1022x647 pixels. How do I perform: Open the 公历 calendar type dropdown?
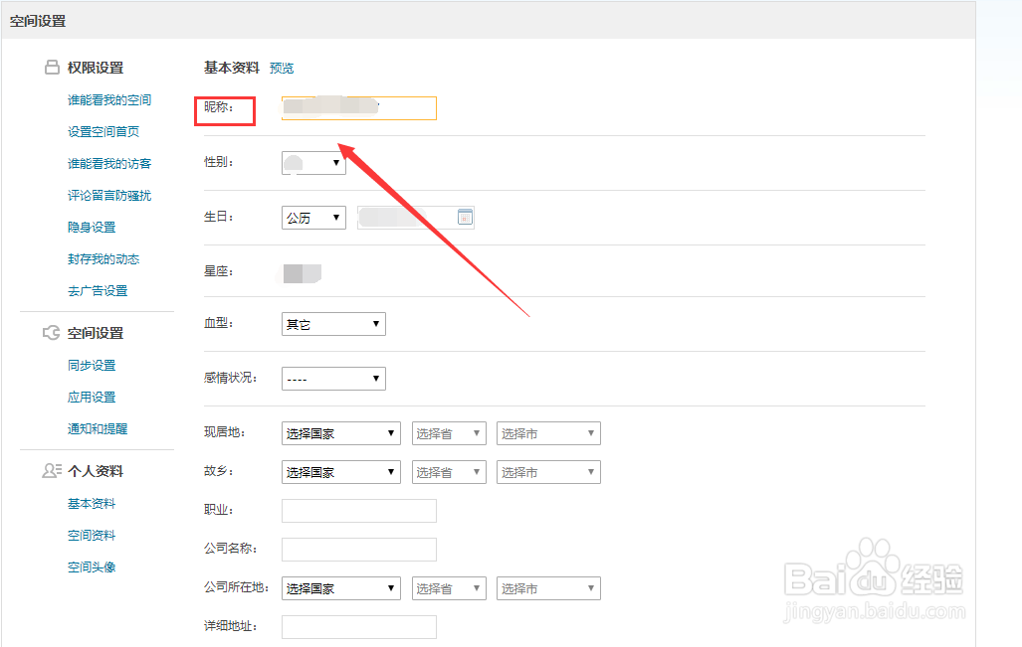click(312, 217)
